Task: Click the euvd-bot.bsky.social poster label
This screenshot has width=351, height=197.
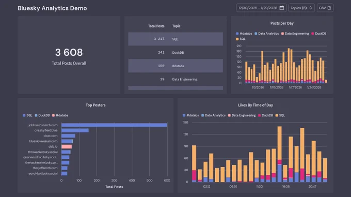Action: tap(43, 173)
